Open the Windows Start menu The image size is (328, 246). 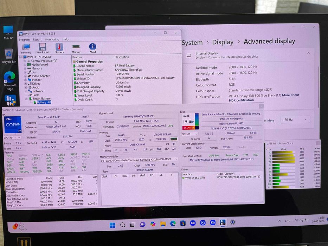112,225
